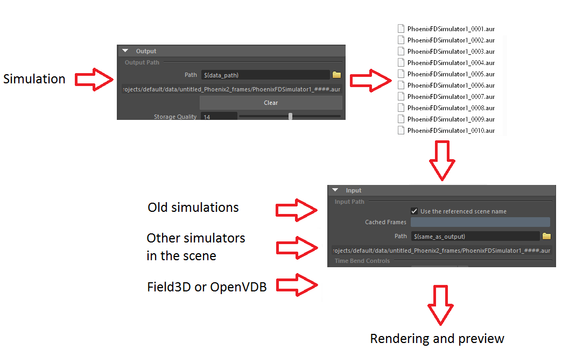Click the 'Storage Quality' label
Viewport: 562px width, 350px height.
175,117
